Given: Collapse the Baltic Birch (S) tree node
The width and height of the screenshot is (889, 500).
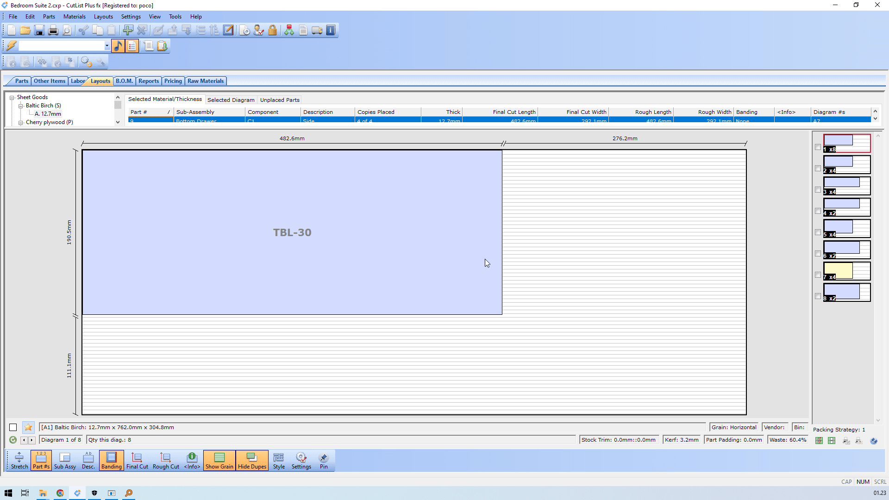Looking at the screenshot, I should pyautogui.click(x=21, y=106).
